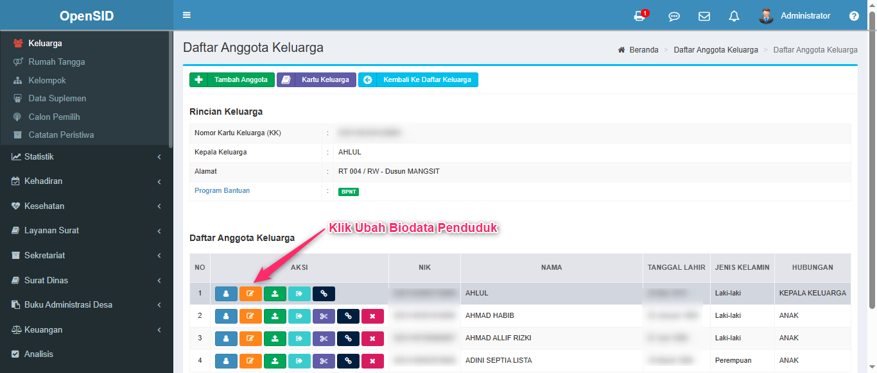Image resolution: width=877 pixels, height=373 pixels.
Task: Click dark link icon for AHMAD HABIB
Action: (x=348, y=316)
